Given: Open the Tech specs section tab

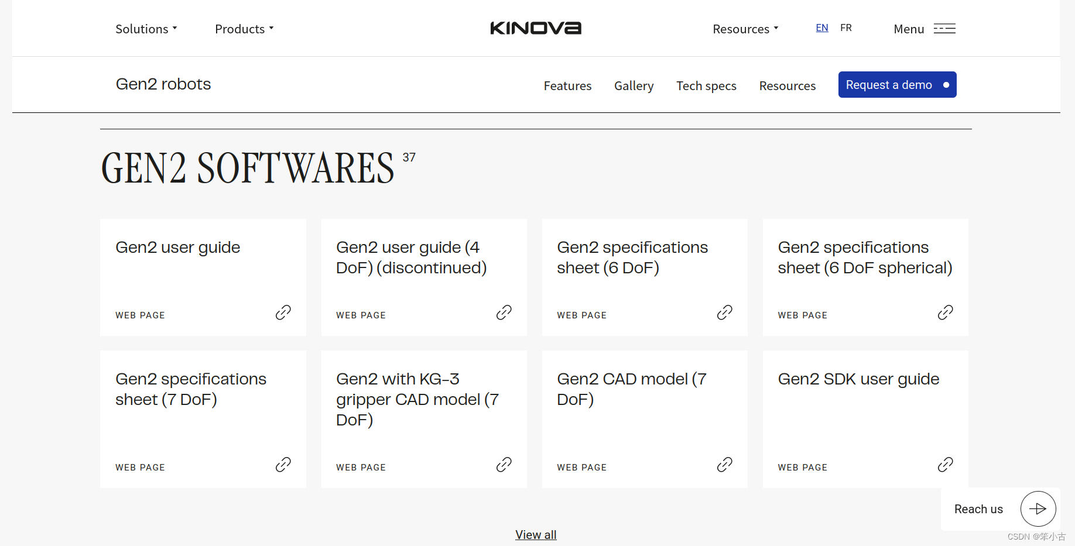Looking at the screenshot, I should tap(706, 85).
